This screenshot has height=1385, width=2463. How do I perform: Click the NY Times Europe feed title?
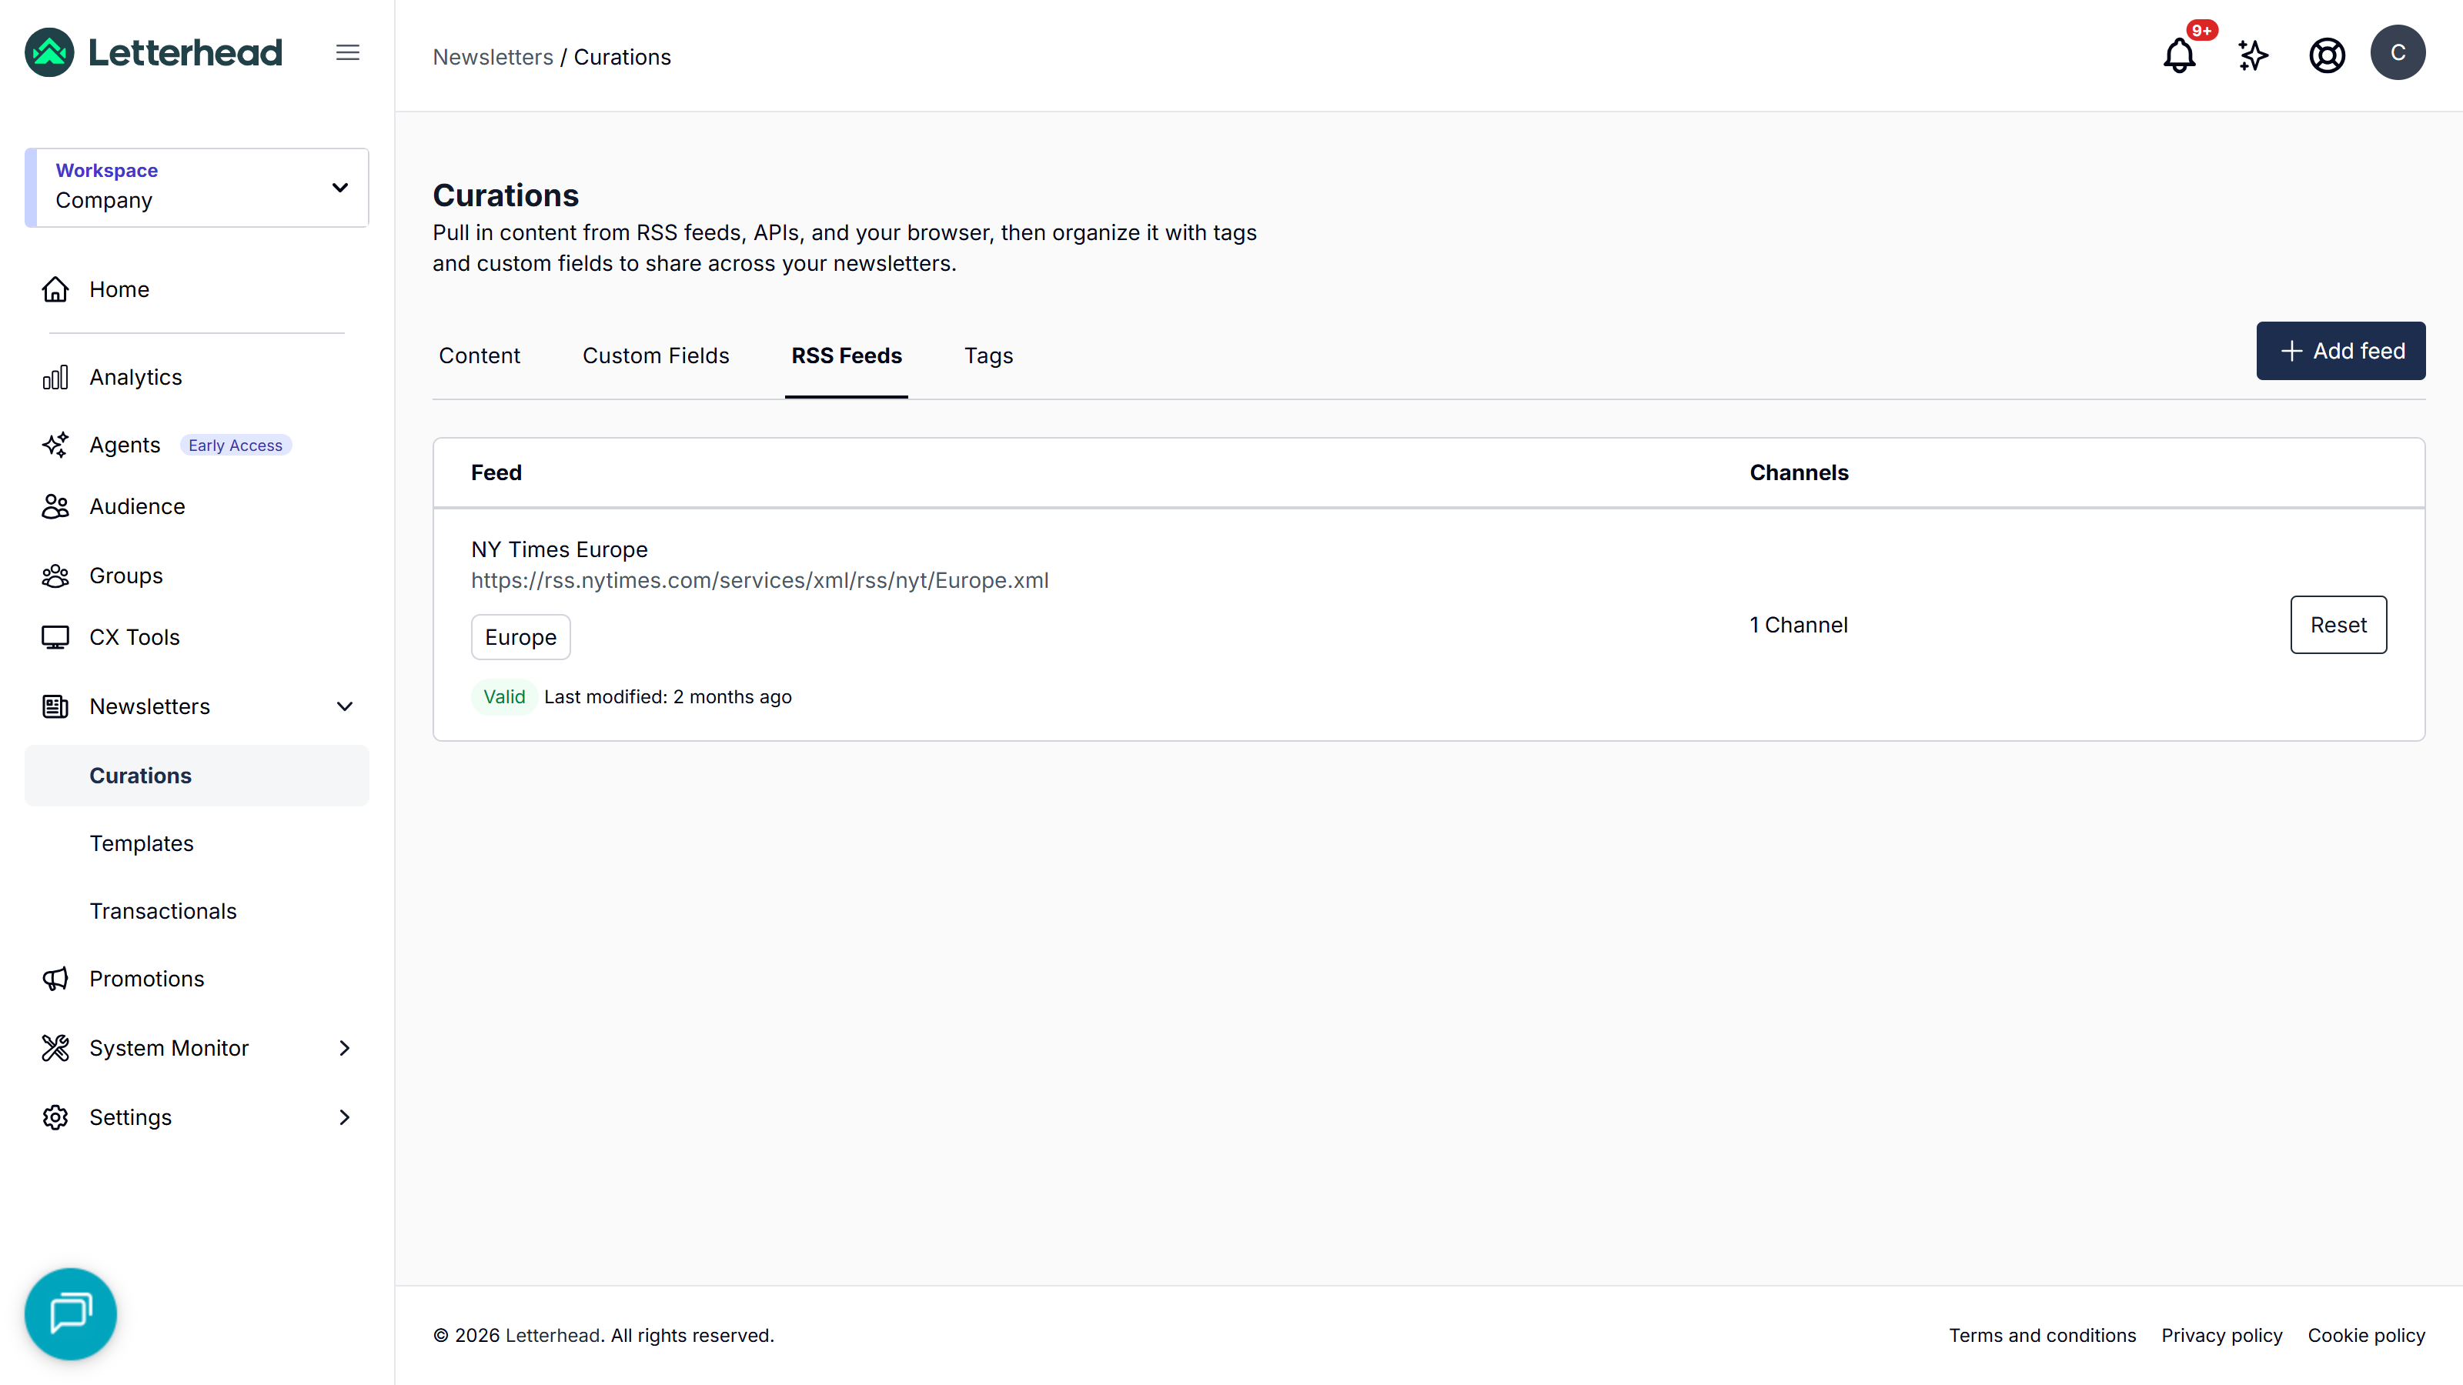pyautogui.click(x=560, y=549)
